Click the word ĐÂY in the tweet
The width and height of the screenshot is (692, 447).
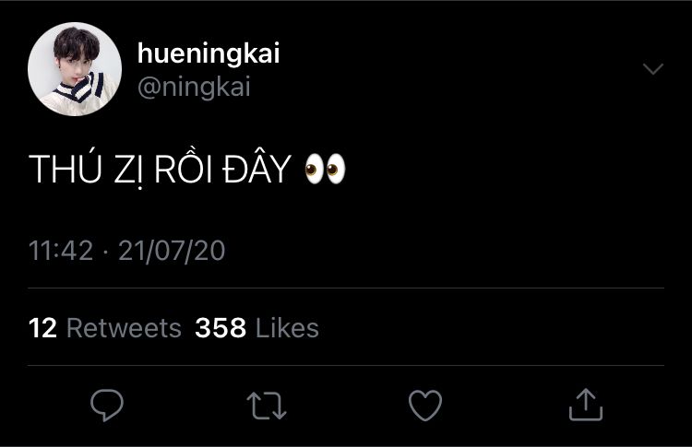(x=257, y=170)
